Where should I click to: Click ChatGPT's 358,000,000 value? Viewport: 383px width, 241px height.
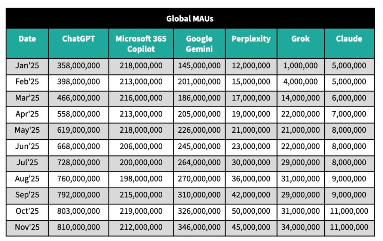(79, 66)
